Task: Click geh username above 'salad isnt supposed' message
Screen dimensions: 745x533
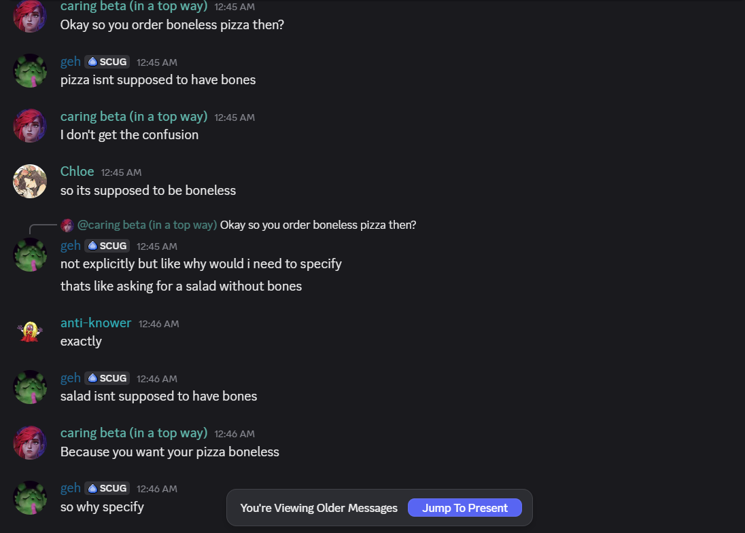Action: click(71, 378)
